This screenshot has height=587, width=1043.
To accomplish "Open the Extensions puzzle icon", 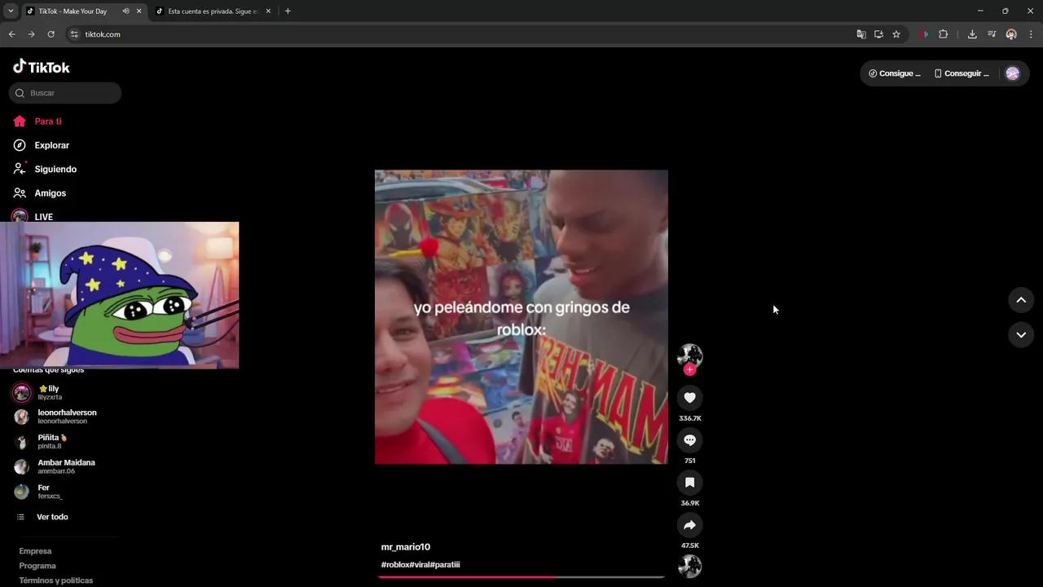I will pyautogui.click(x=944, y=34).
